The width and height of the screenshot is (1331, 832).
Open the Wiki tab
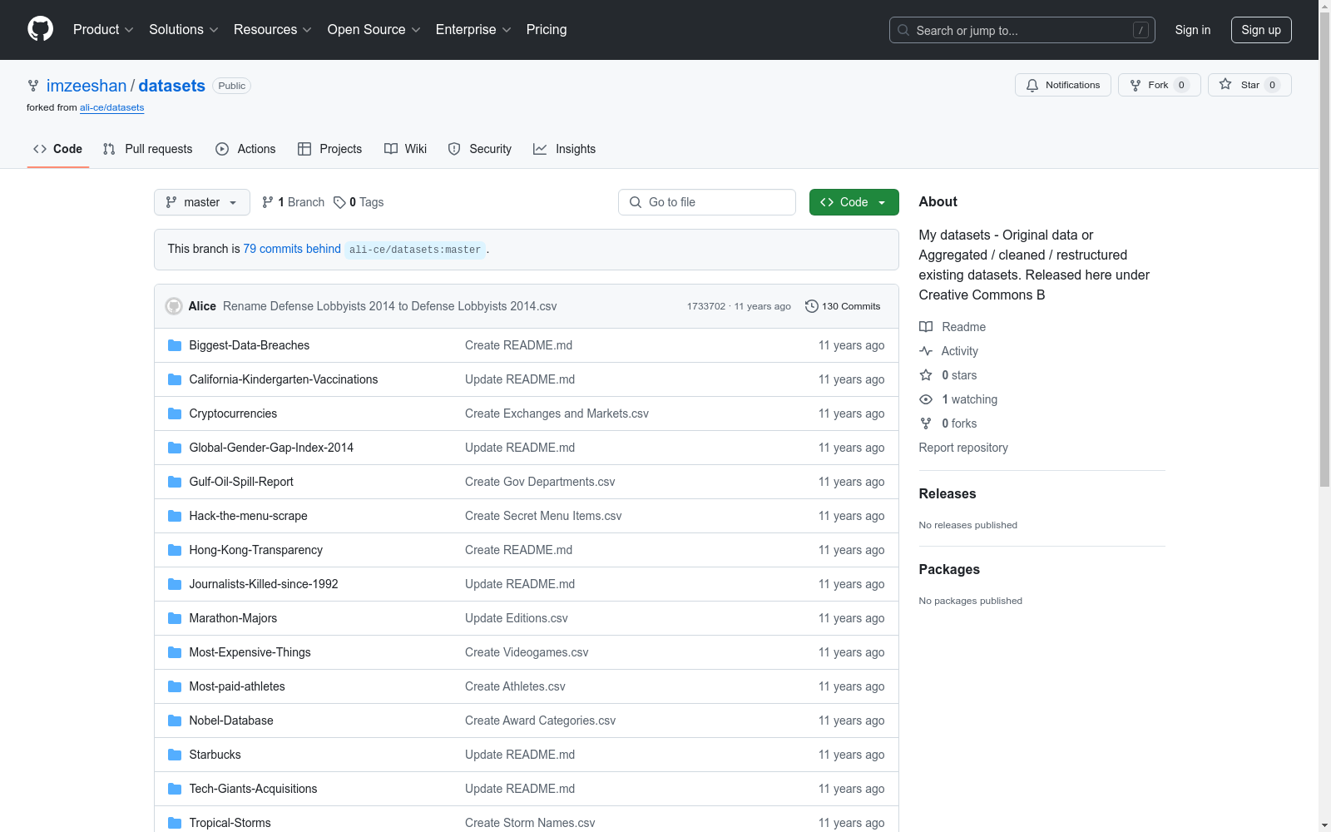(x=406, y=149)
